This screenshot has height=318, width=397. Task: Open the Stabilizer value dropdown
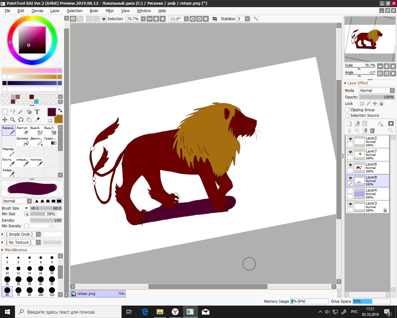click(247, 19)
